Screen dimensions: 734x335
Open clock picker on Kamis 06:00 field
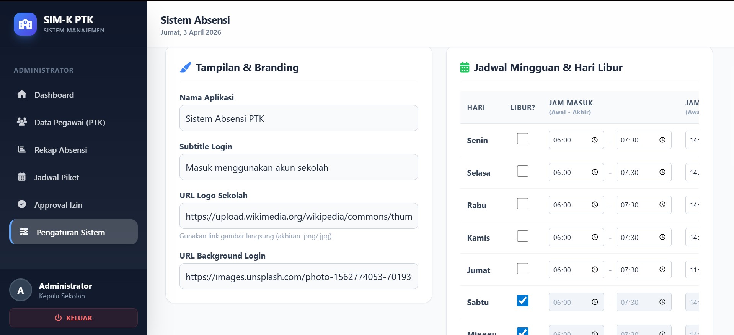pyautogui.click(x=595, y=237)
